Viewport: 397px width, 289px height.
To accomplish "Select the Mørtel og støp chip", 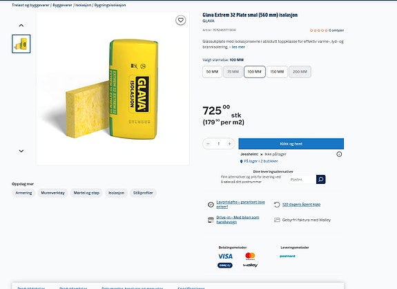I will (x=86, y=193).
